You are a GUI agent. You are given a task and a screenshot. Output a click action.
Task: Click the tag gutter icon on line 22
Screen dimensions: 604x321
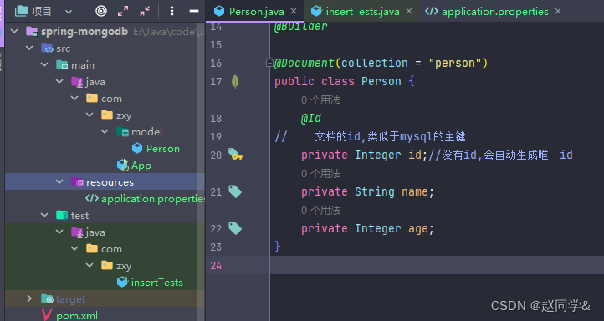[235, 228]
